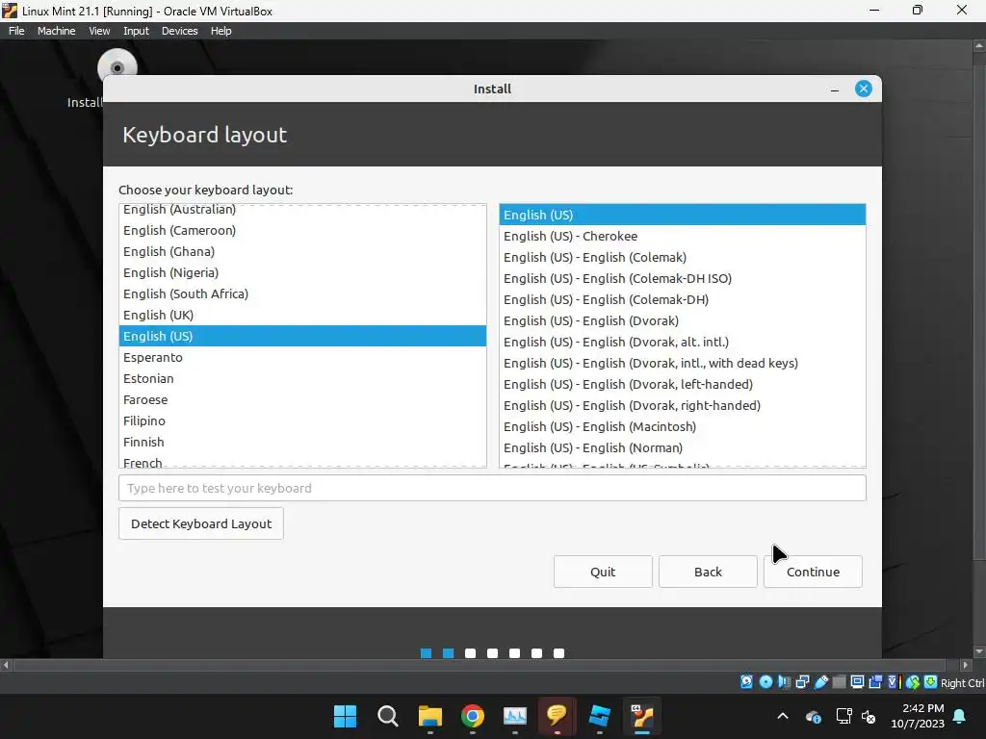Image resolution: width=986 pixels, height=739 pixels.
Task: Choose the English (Dvorak) variant
Action: 683,320
